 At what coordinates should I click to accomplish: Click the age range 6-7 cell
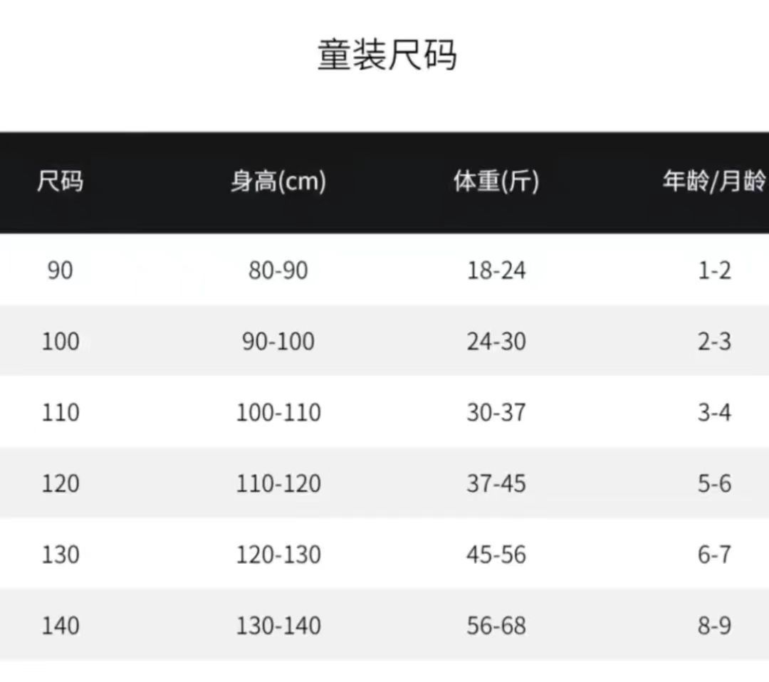pyautogui.click(x=714, y=555)
